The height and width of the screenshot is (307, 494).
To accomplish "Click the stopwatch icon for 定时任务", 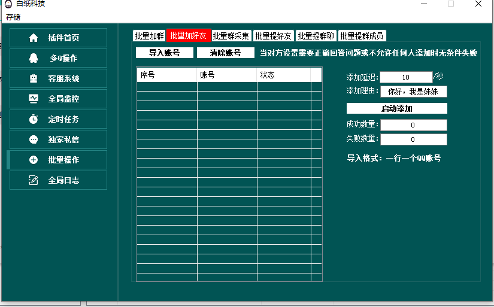I will point(34,119).
